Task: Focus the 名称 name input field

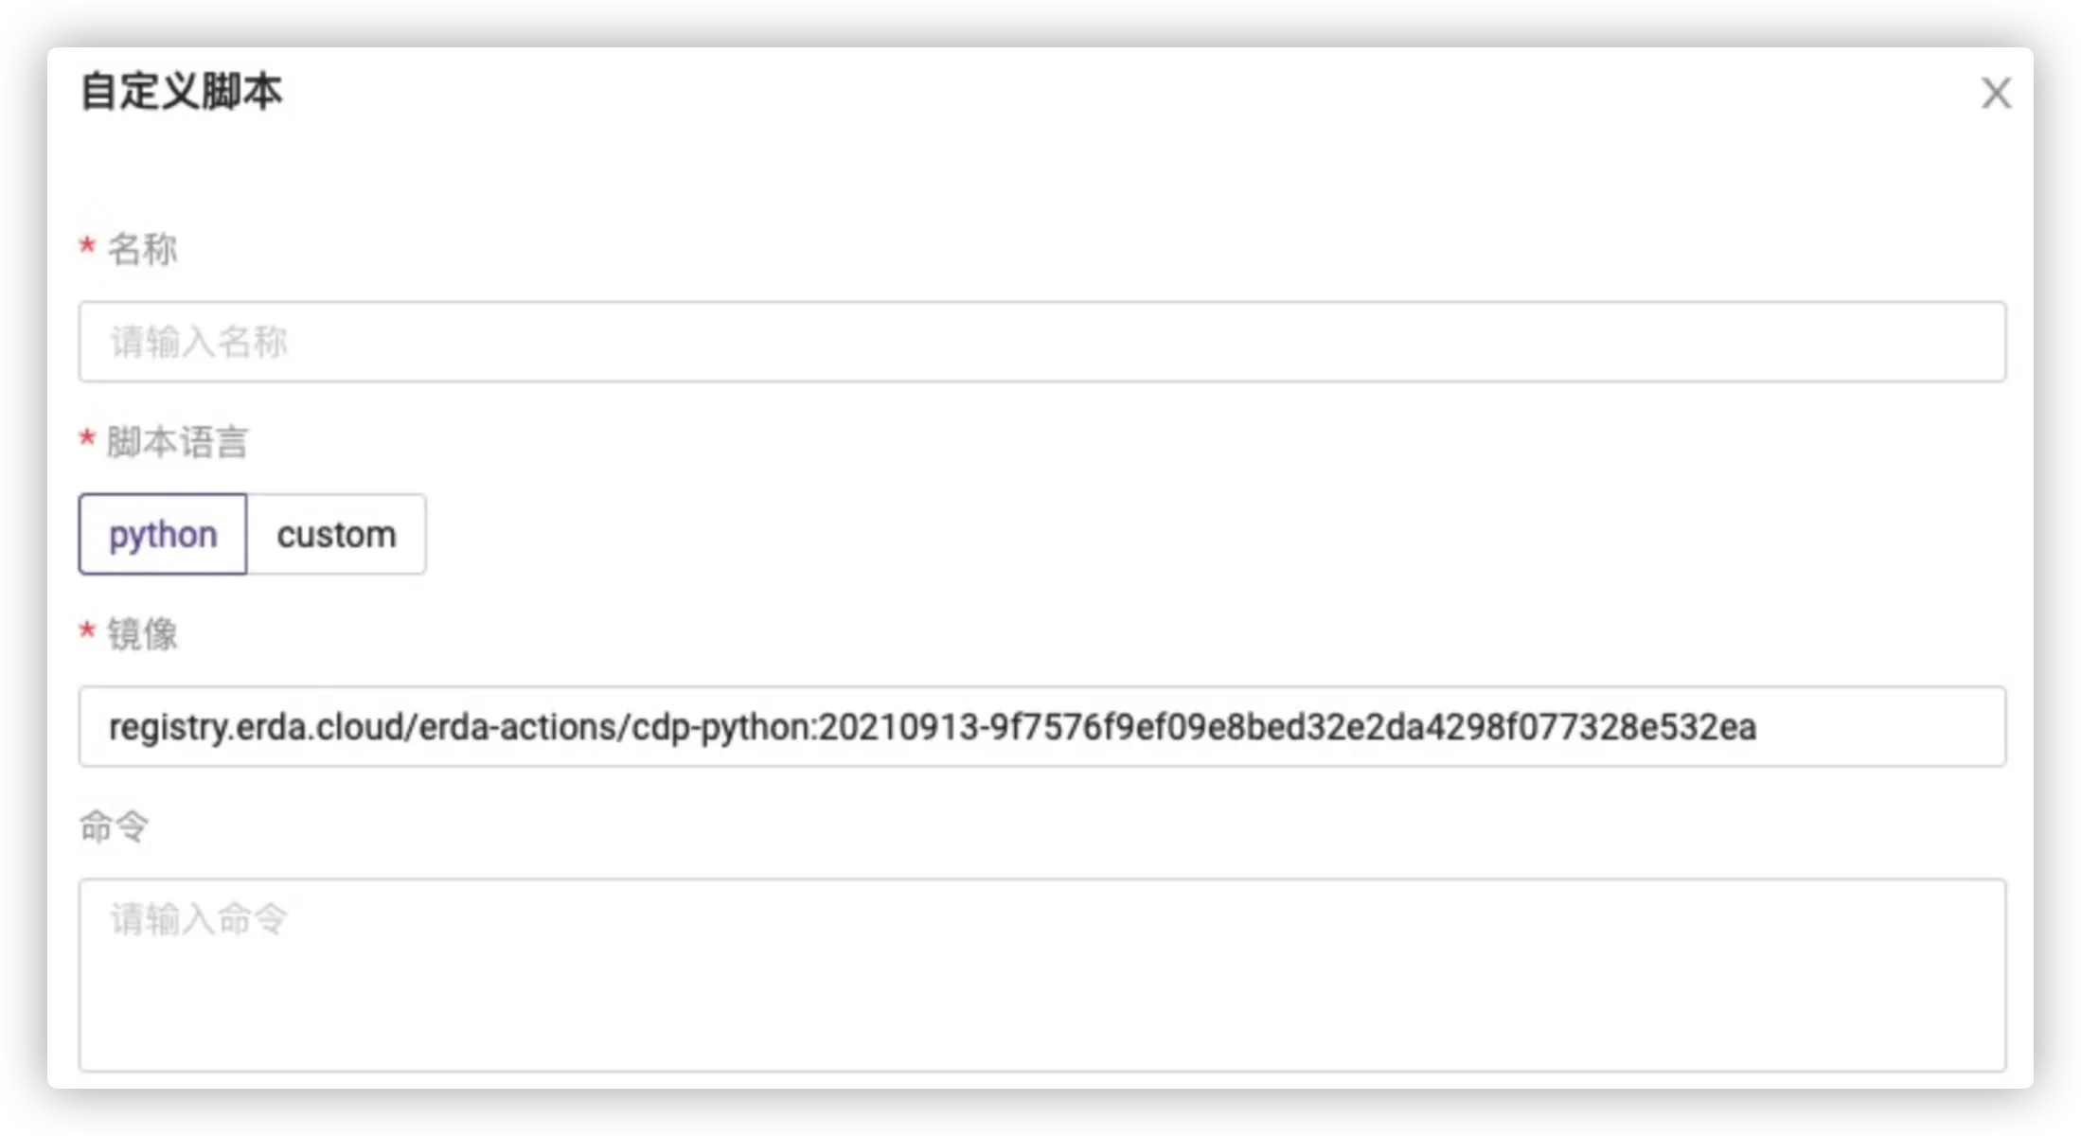Action: [1041, 342]
